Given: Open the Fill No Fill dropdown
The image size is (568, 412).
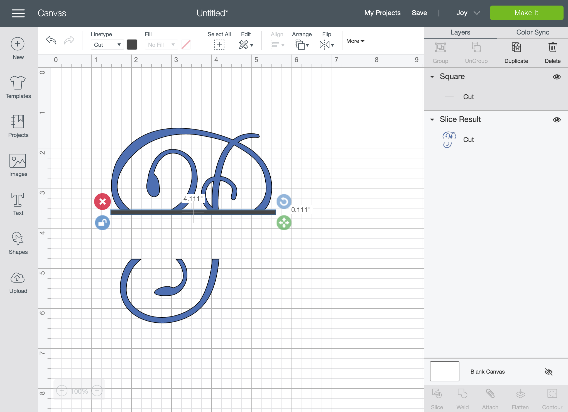Looking at the screenshot, I should 161,45.
